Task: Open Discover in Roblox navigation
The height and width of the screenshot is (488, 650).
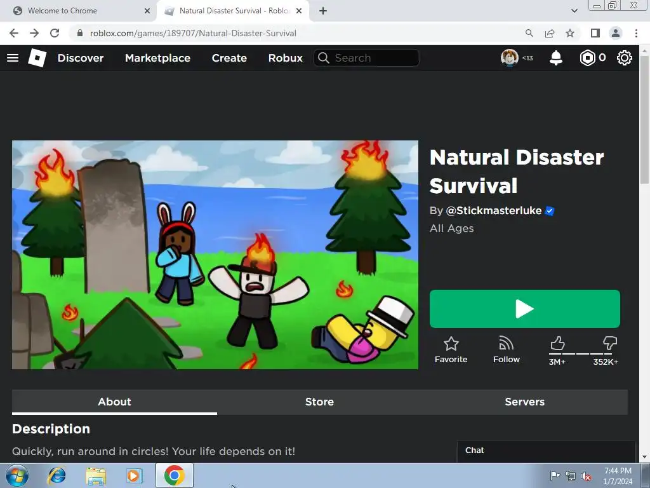Action: 81,58
